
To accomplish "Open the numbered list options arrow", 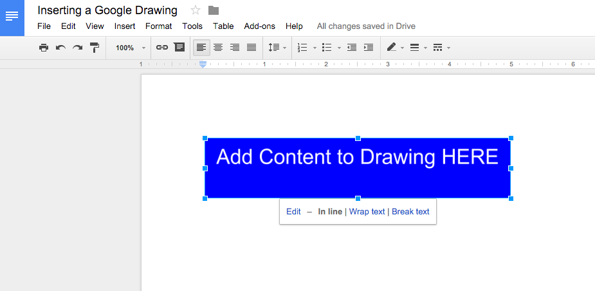I will [315, 48].
